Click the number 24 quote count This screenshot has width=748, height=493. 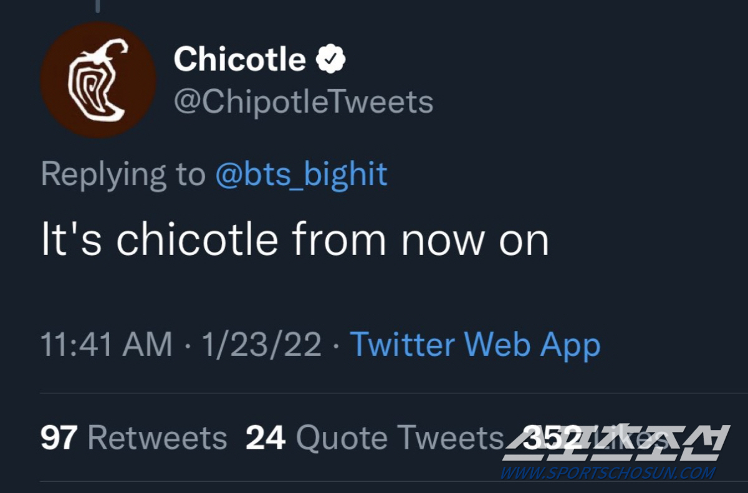pos(265,438)
